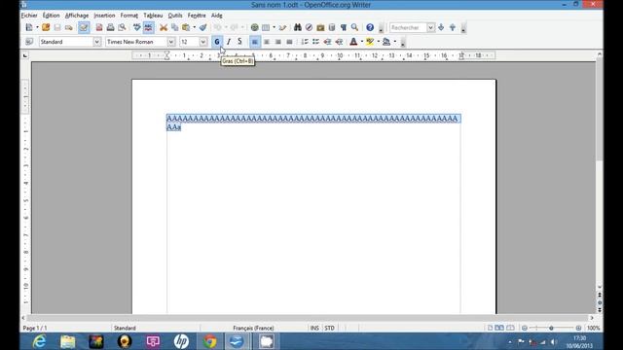Select the Format Paintbrush icon

point(203,27)
